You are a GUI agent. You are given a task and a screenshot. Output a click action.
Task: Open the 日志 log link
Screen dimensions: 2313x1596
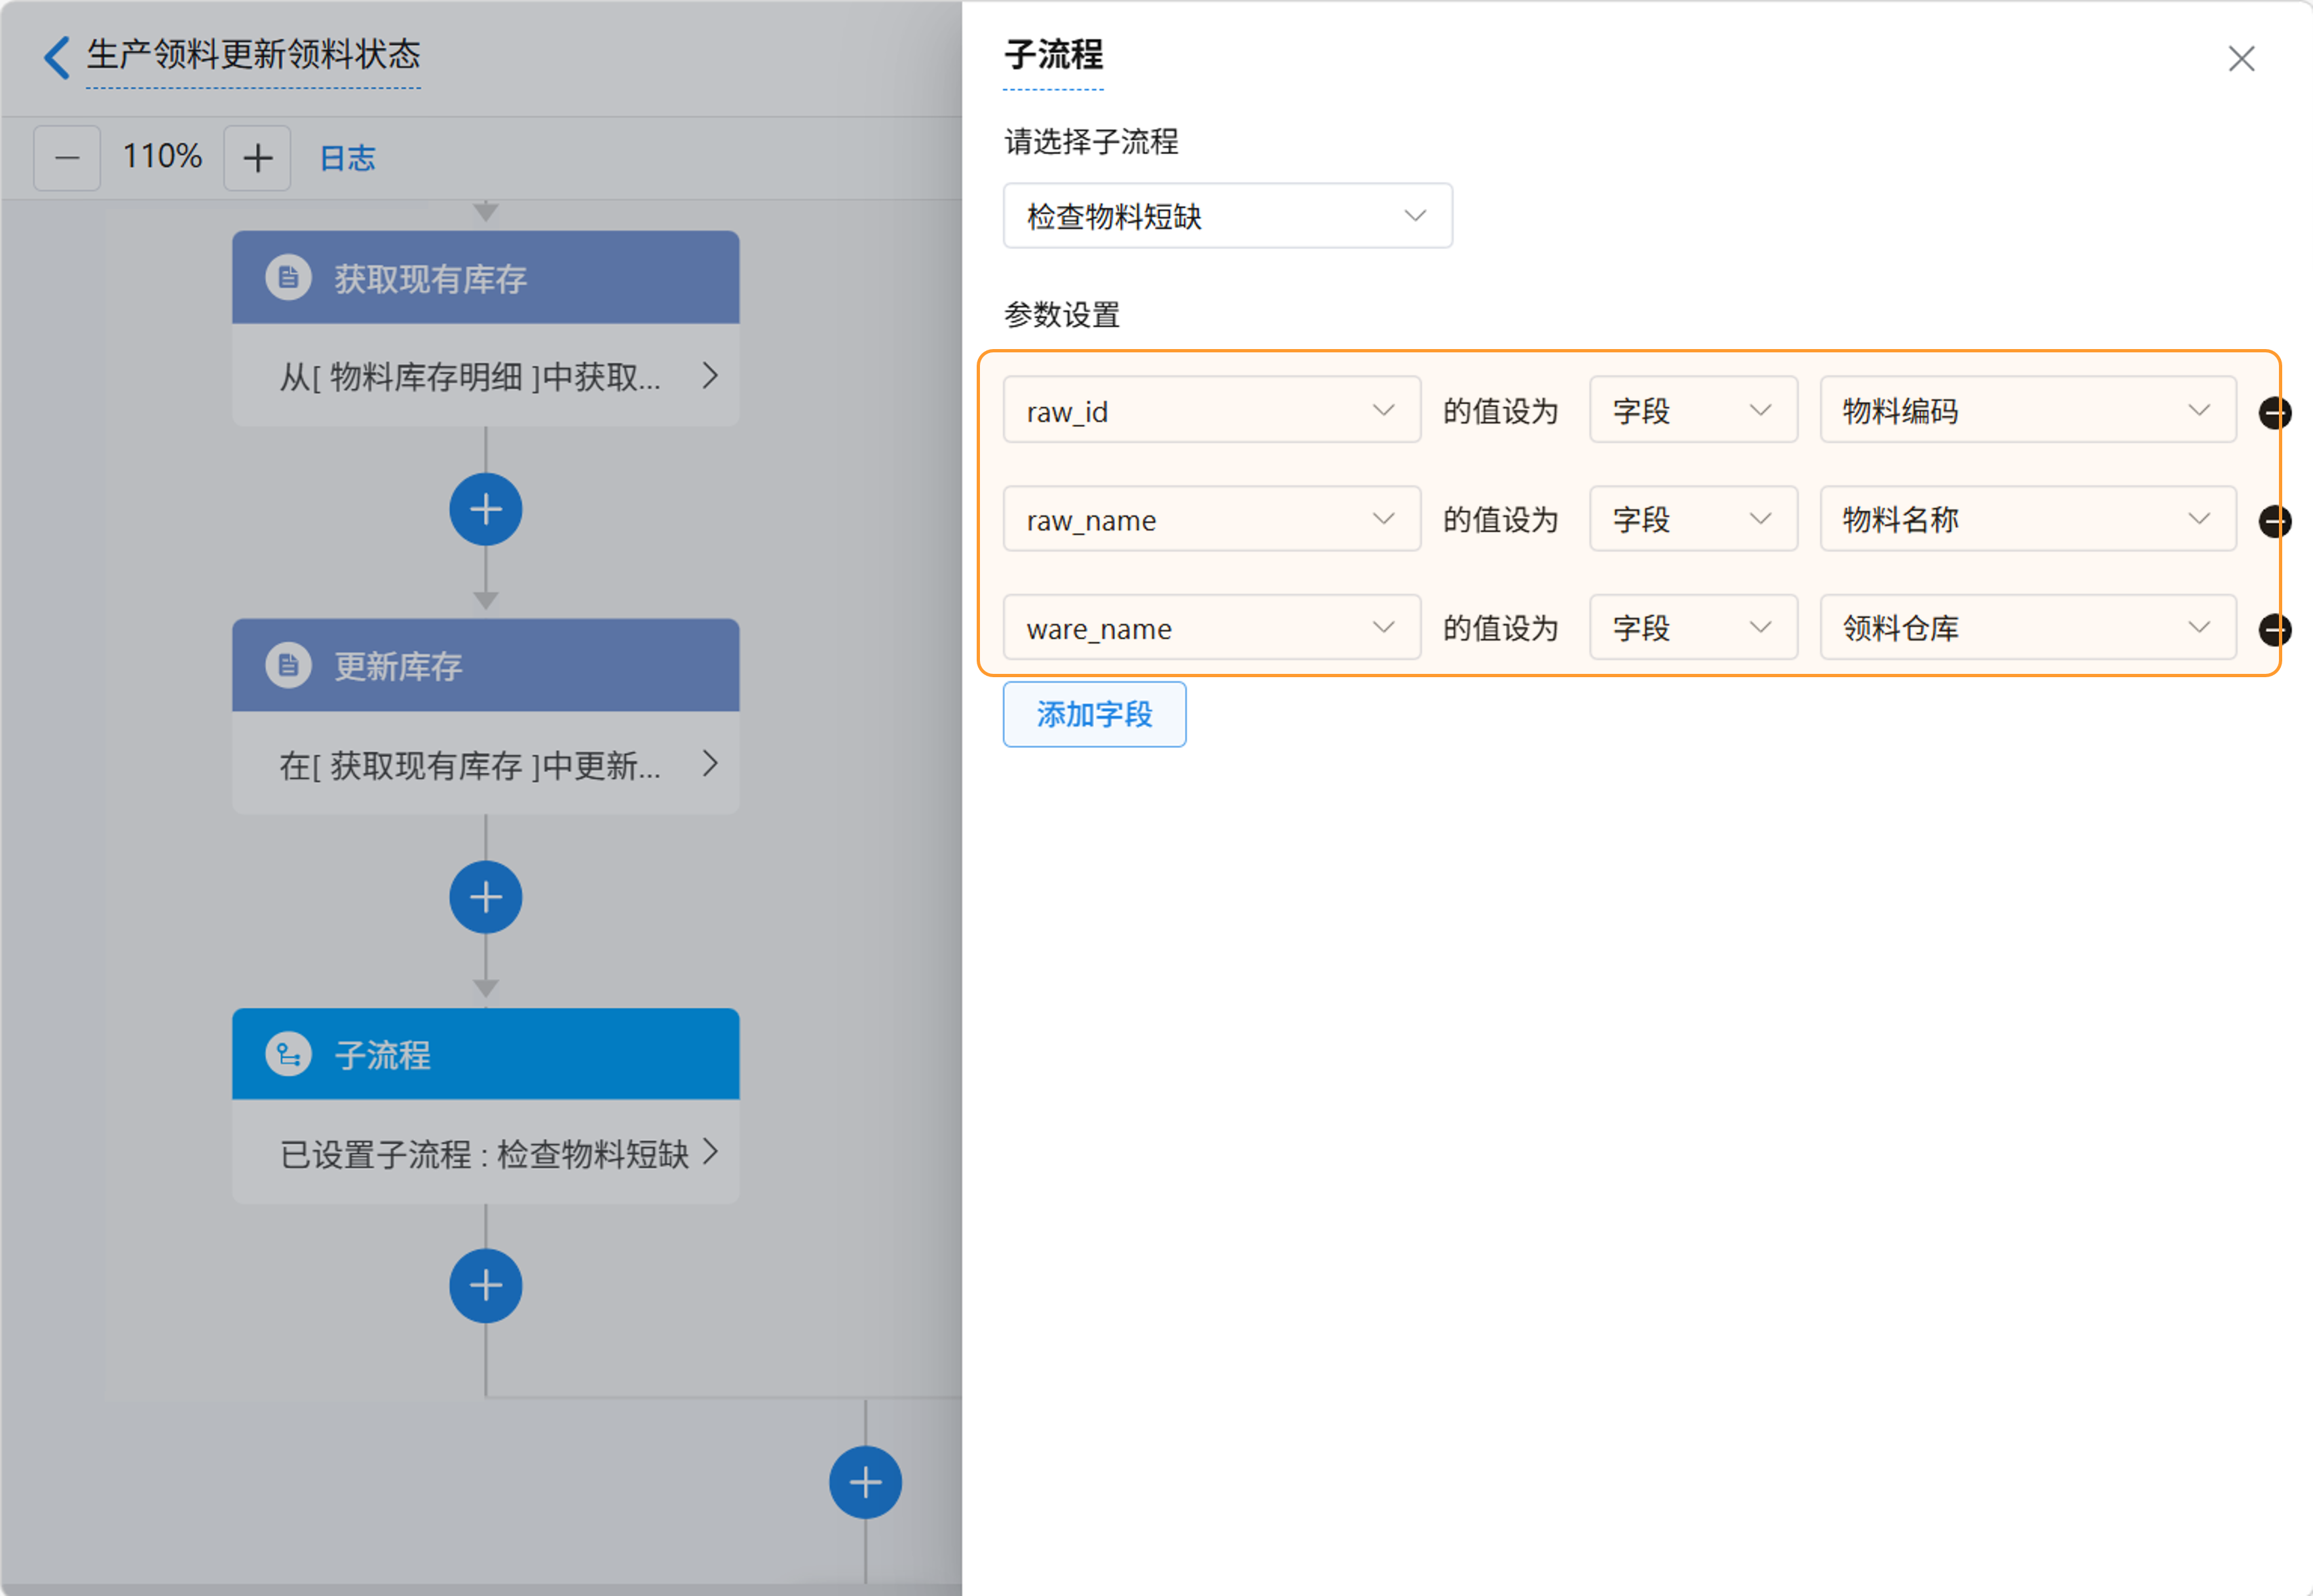(347, 158)
